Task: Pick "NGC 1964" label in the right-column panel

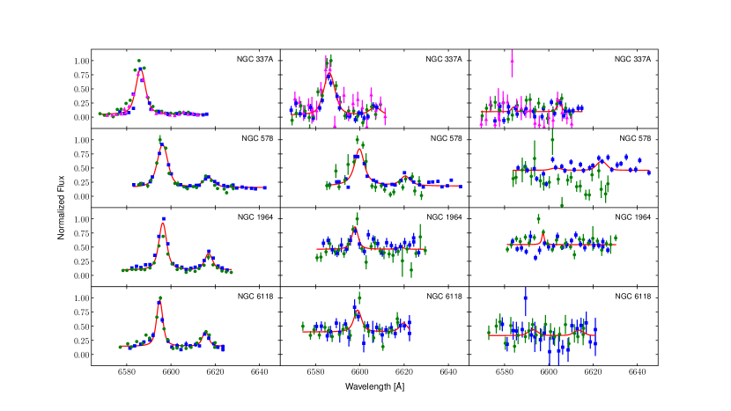Action: [x=633, y=217]
